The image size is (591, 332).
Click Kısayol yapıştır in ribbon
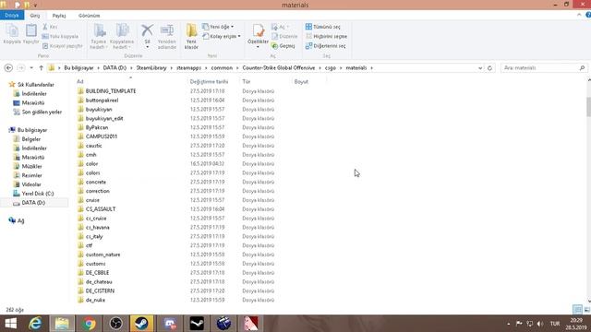click(x=62, y=46)
